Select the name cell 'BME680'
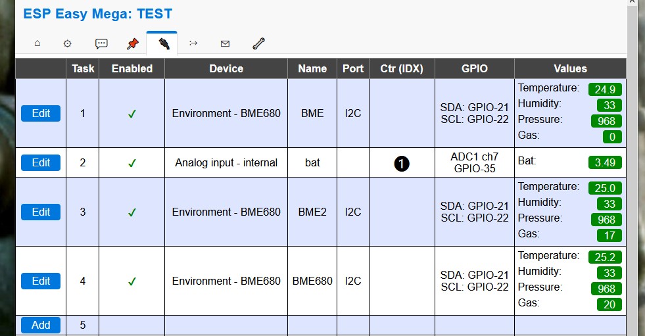The height and width of the screenshot is (336, 645). [312, 281]
